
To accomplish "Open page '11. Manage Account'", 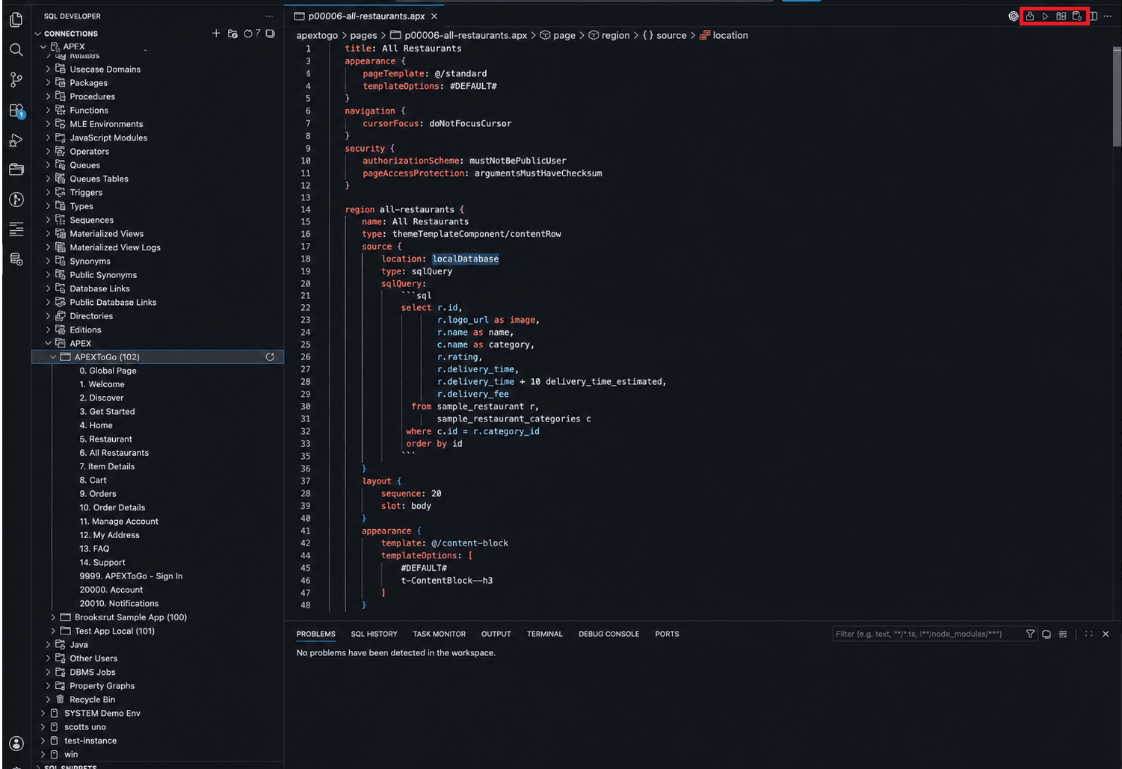I will coord(119,522).
